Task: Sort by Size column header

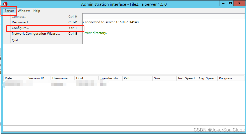Action: pyautogui.click(x=165, y=78)
